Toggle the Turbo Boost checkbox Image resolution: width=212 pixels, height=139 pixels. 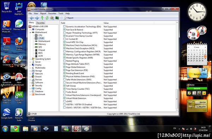click(65, 92)
